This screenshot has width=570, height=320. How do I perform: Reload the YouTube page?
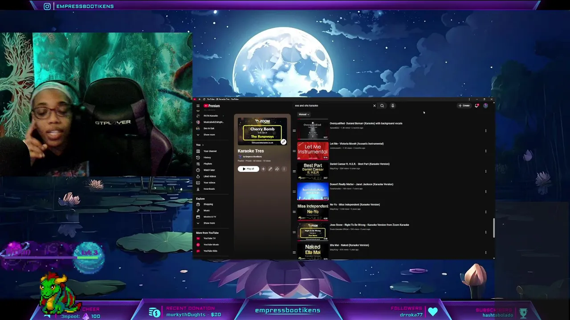click(x=204, y=100)
